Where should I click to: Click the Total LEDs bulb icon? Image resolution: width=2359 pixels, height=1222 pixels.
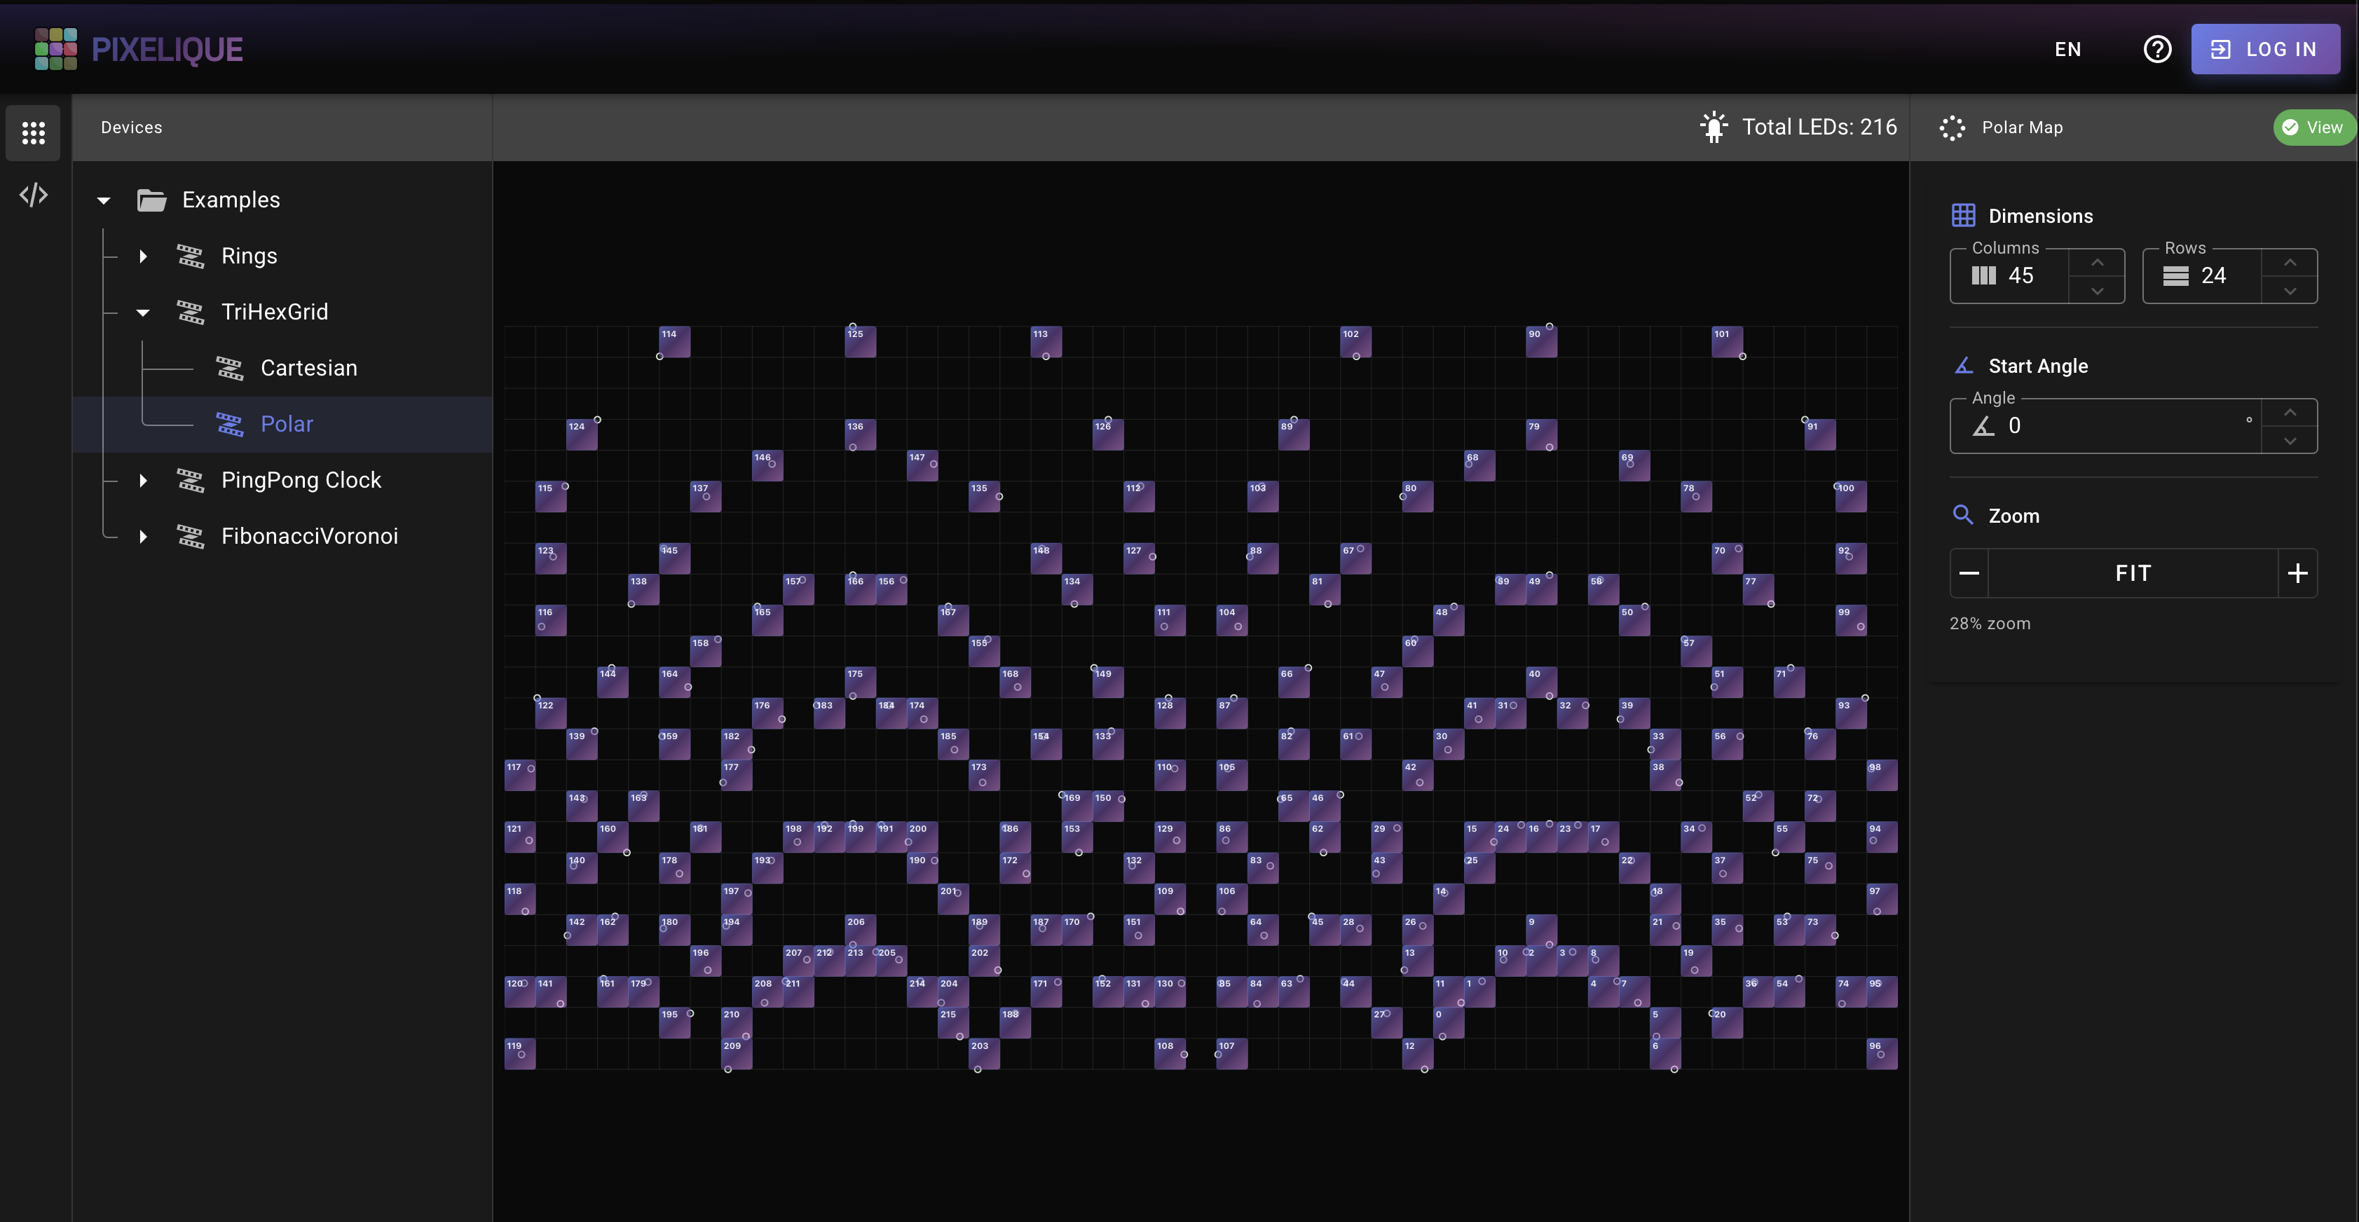pyautogui.click(x=1714, y=126)
